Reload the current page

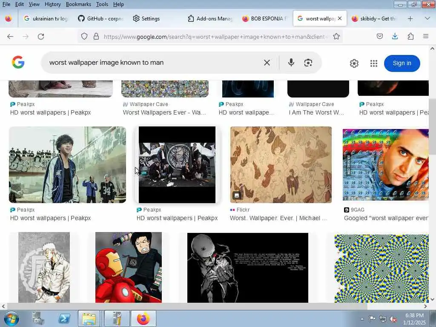(41, 37)
